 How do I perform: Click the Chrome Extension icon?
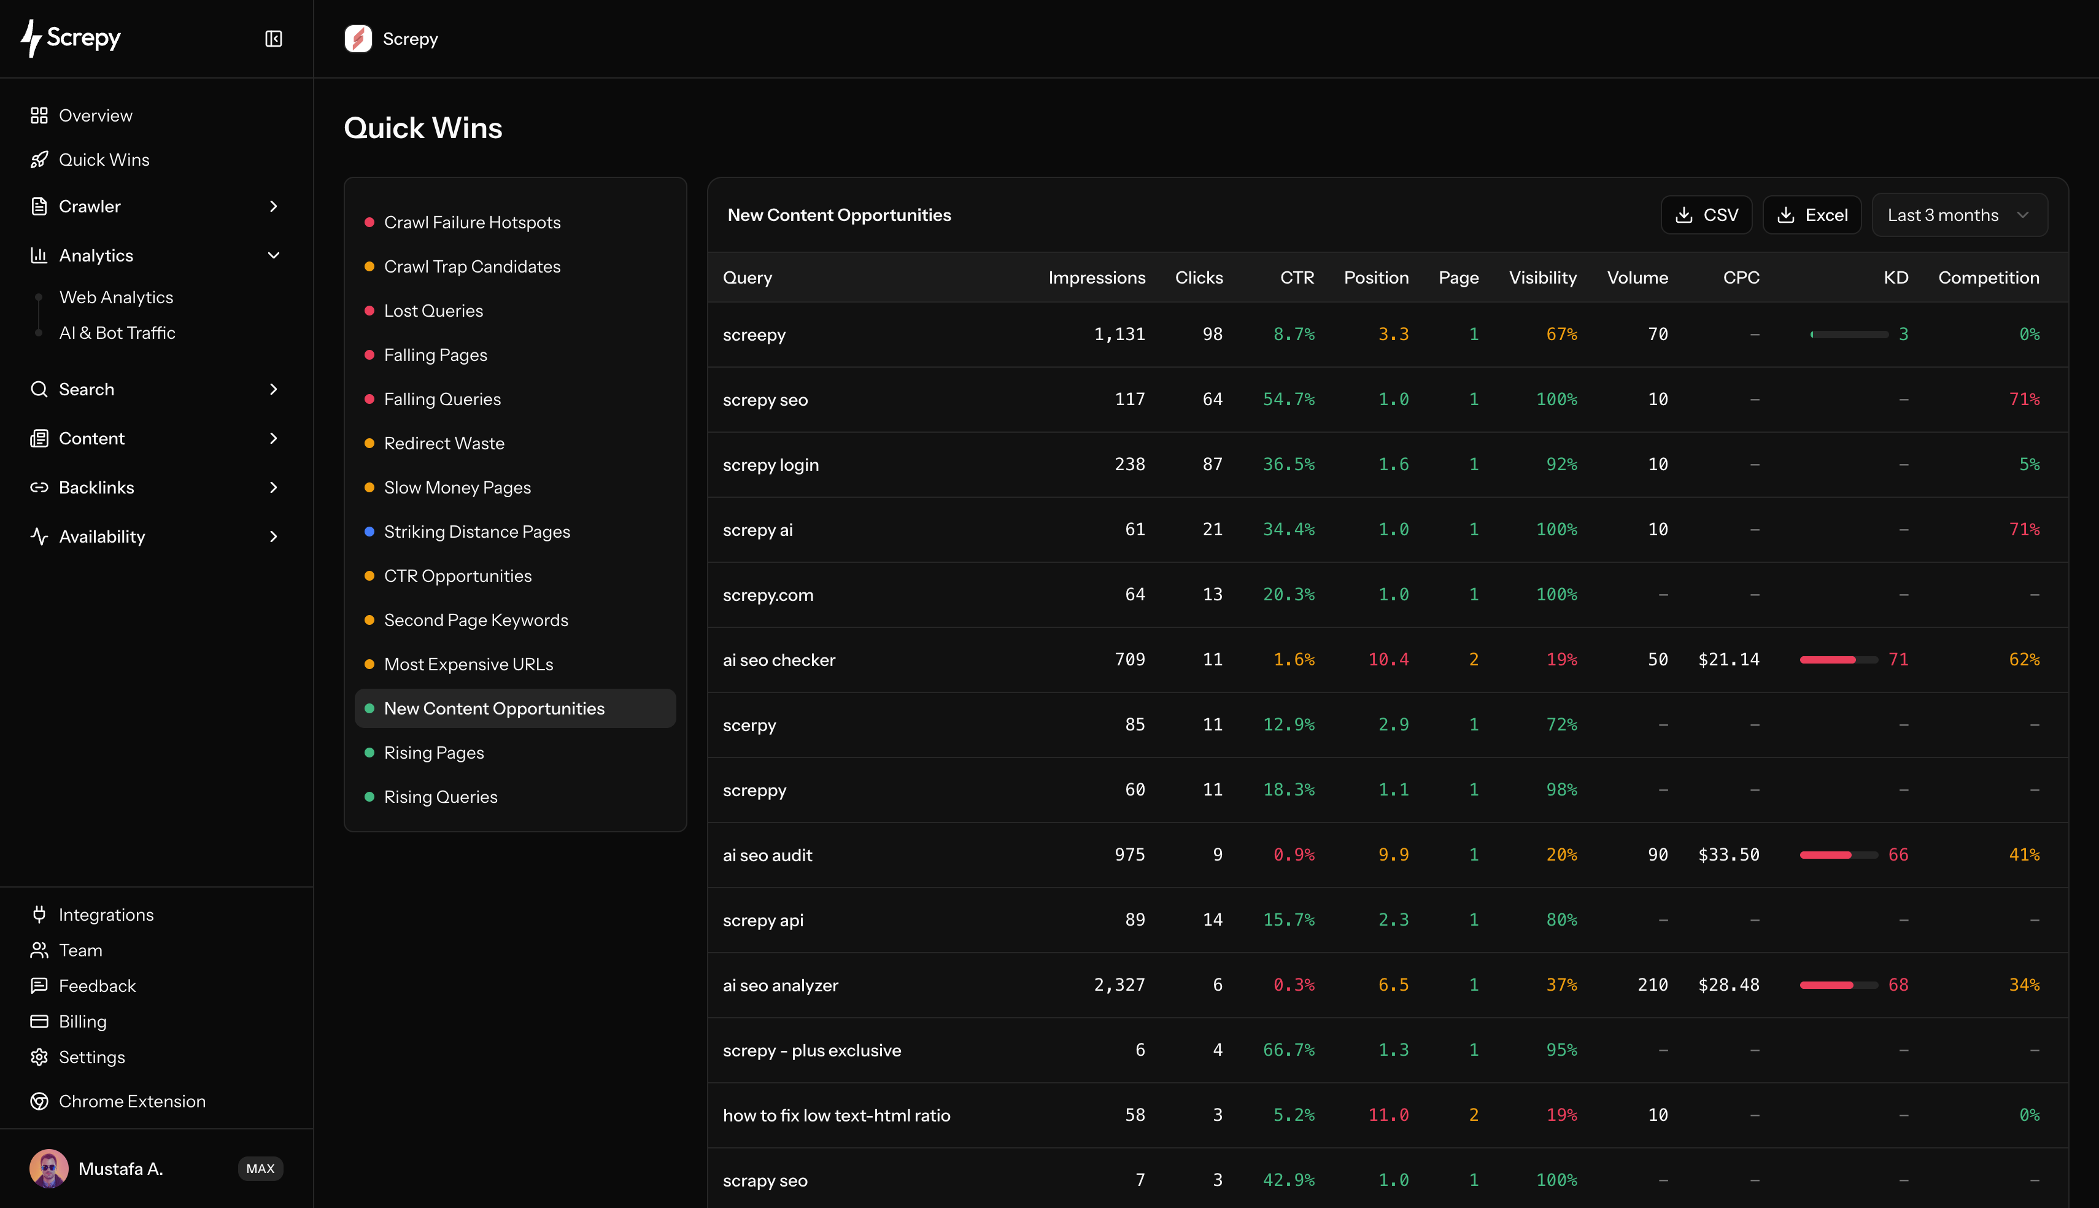(x=39, y=1101)
